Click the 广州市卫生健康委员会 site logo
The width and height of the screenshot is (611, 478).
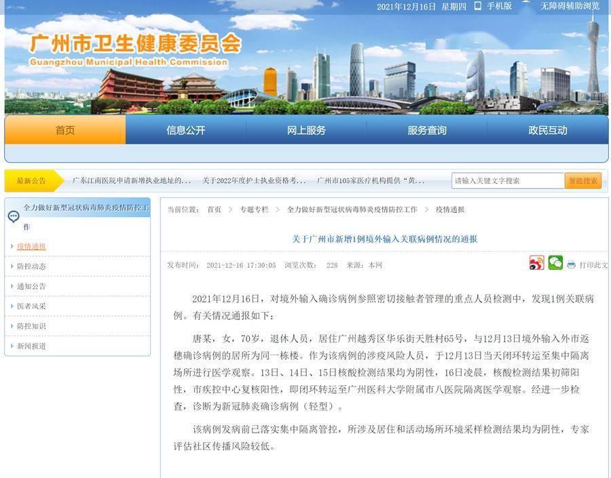[136, 43]
